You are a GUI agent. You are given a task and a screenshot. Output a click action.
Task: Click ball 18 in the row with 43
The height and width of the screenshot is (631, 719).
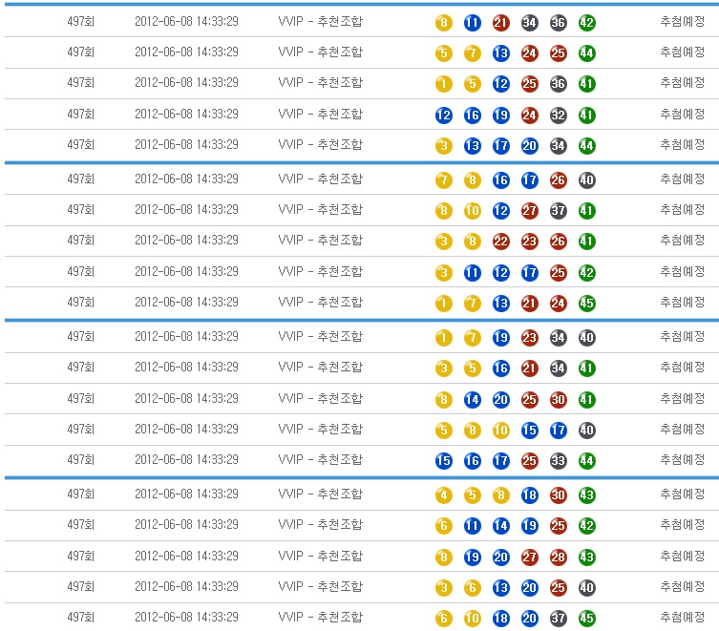pos(529,495)
